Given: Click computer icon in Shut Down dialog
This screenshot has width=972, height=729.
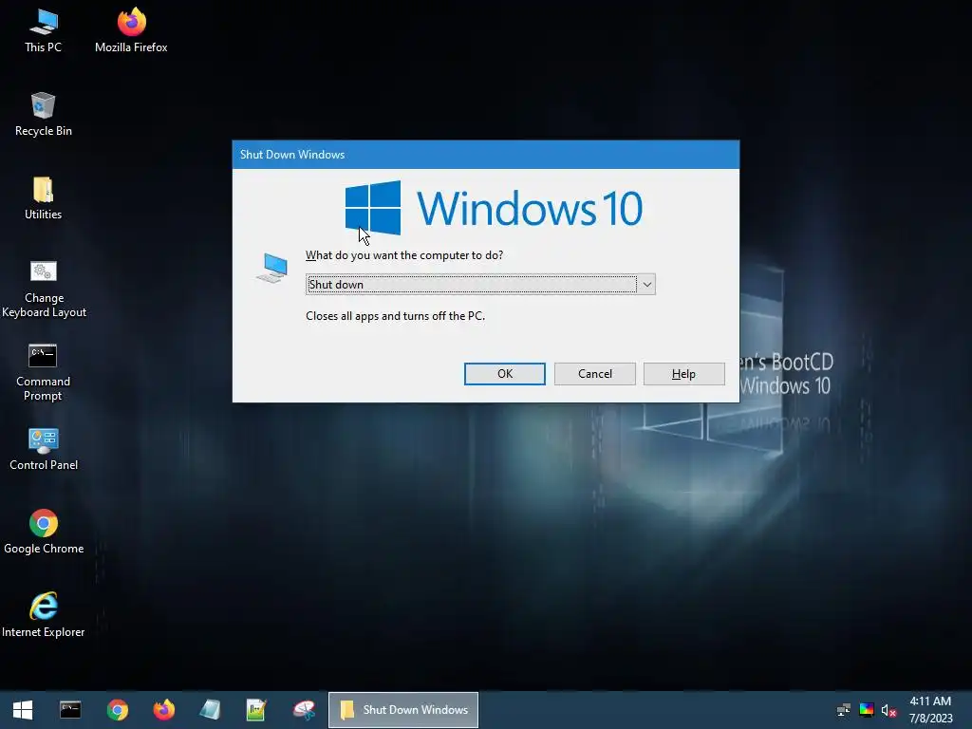Looking at the screenshot, I should (272, 268).
